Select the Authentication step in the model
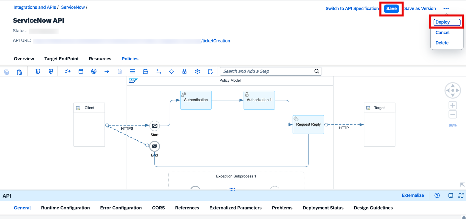The width and height of the screenshot is (466, 219). point(196,100)
